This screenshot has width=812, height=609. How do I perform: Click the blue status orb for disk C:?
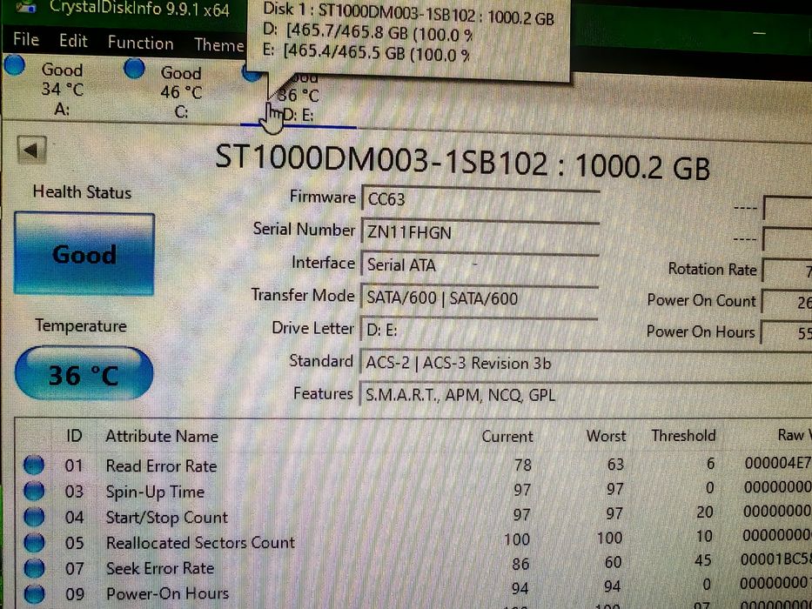[135, 69]
